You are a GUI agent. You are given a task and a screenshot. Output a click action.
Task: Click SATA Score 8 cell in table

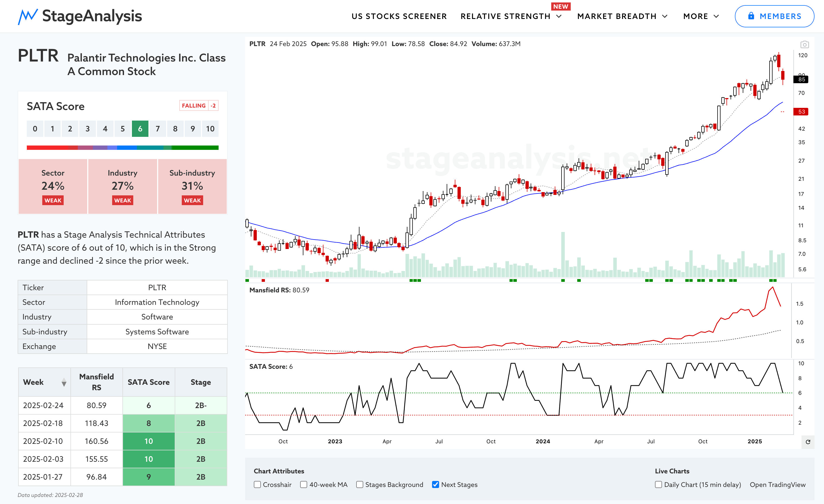pos(148,424)
